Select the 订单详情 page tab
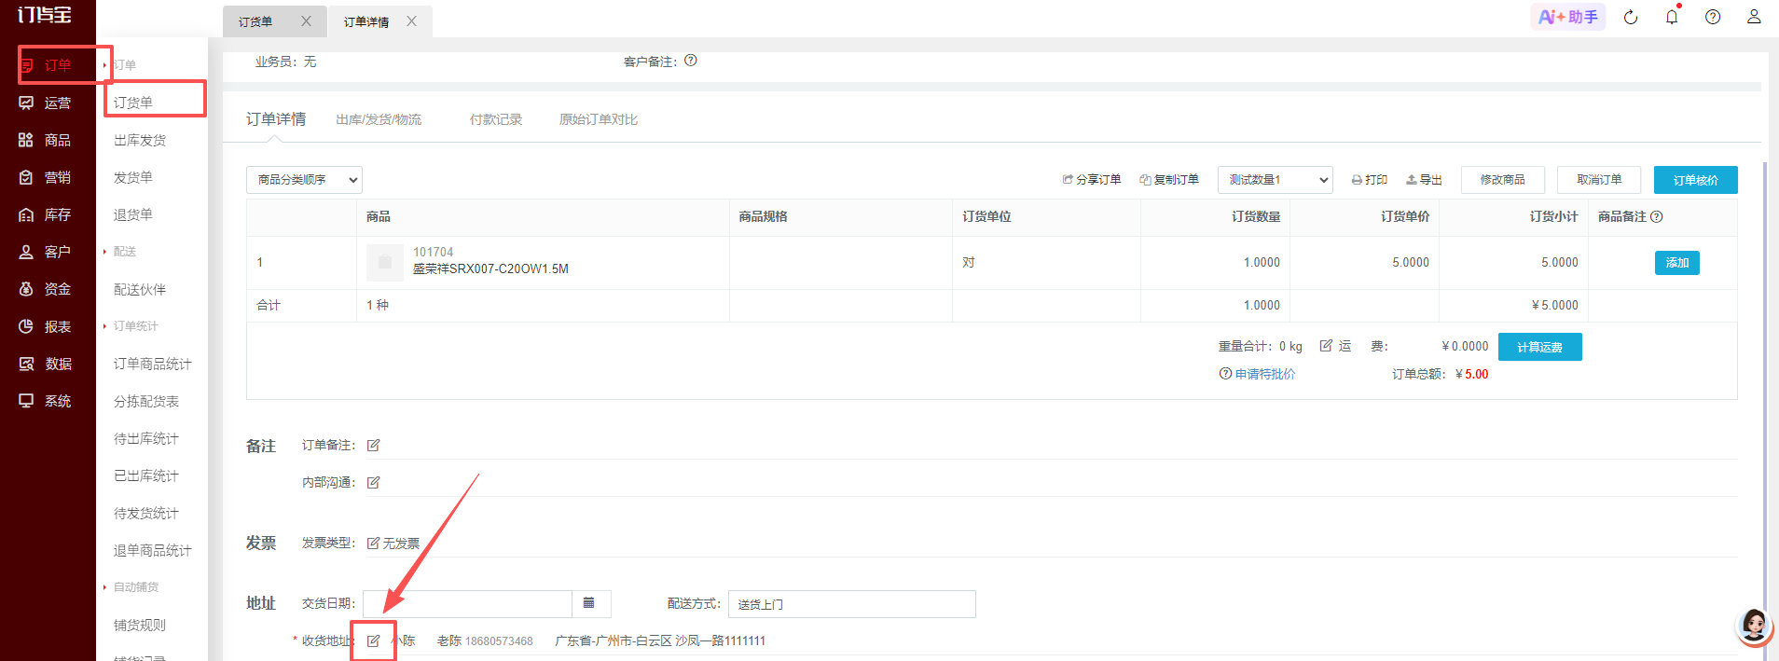The width and height of the screenshot is (1779, 661). click(366, 21)
